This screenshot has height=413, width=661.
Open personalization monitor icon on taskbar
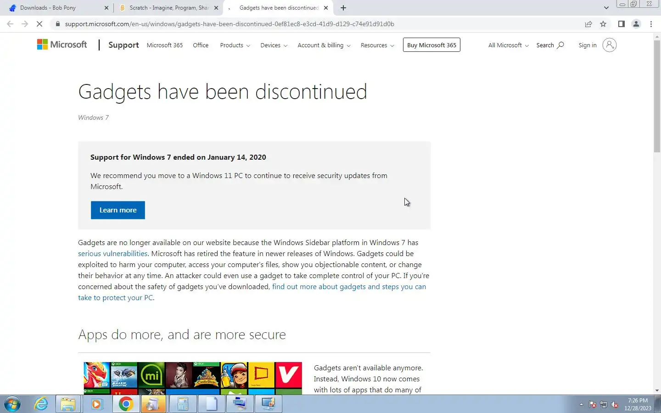(x=268, y=404)
